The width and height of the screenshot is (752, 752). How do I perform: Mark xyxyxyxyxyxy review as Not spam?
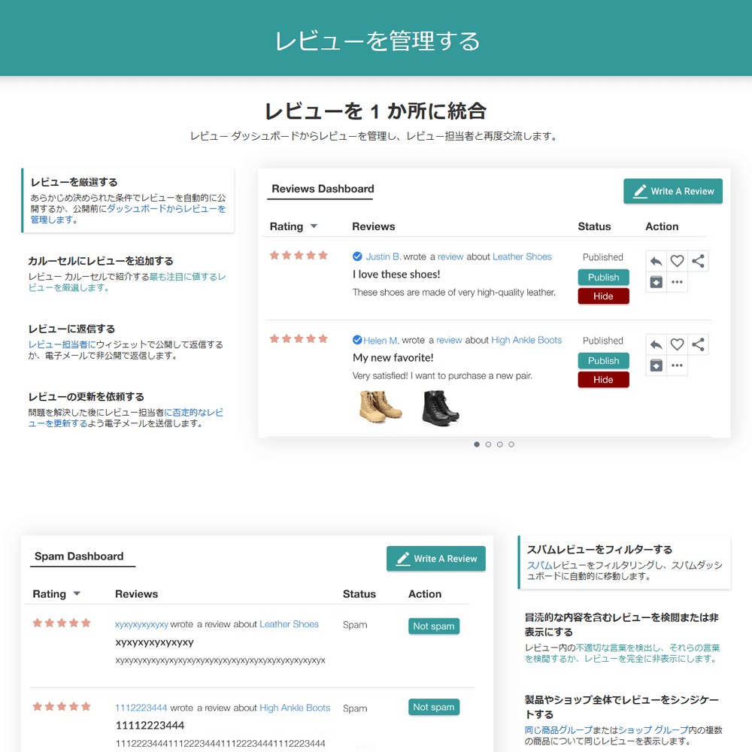click(x=434, y=626)
